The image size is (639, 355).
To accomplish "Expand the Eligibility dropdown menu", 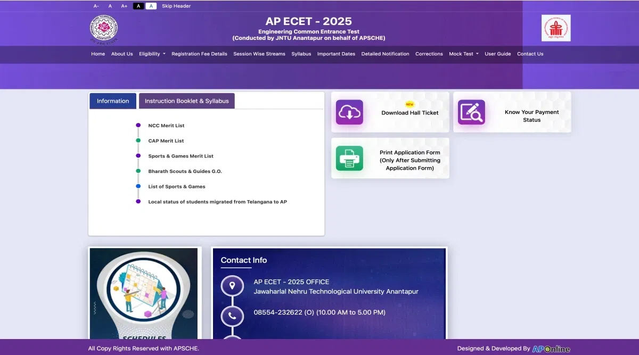I will [x=152, y=54].
